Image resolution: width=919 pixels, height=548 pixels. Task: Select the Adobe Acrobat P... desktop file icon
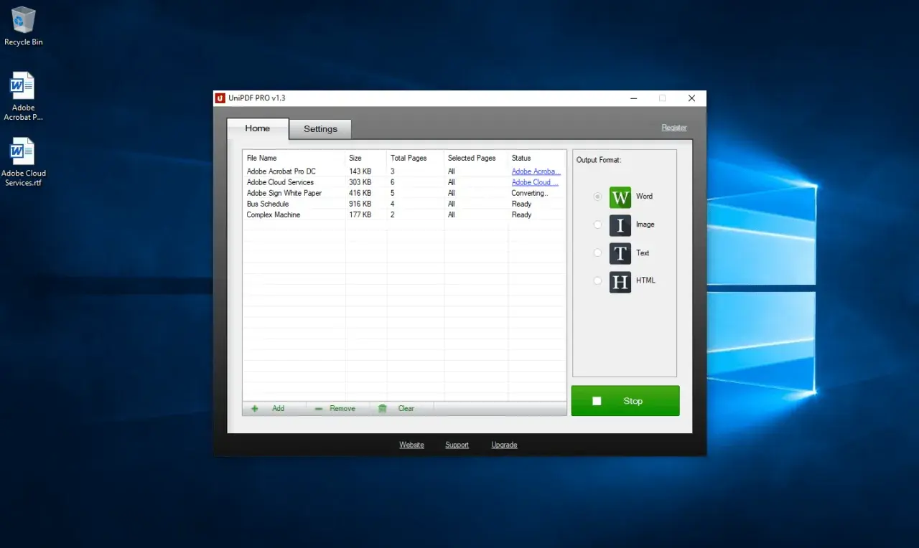(23, 96)
